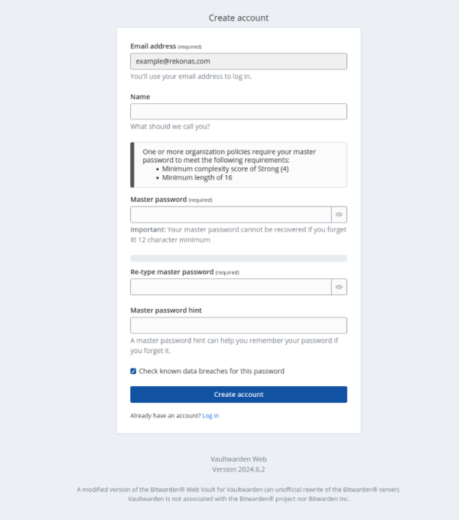This screenshot has height=520, width=459.
Task: Click the Create account button
Action: pyautogui.click(x=239, y=395)
